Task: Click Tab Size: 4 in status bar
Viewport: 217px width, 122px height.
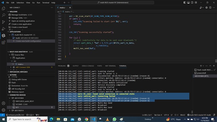Action: [x=158, y=115]
